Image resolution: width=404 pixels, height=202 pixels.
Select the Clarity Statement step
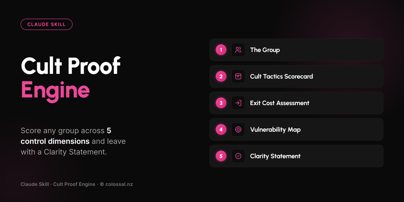pos(296,156)
